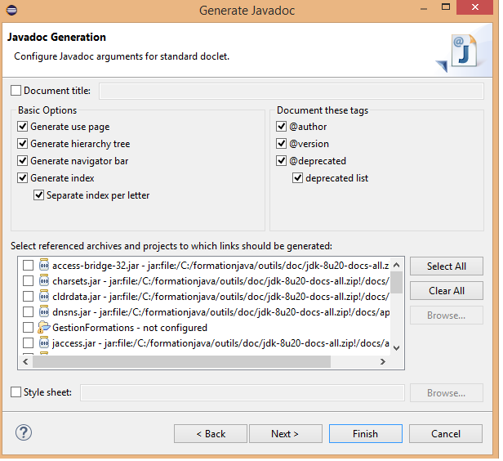Enable the Style sheet checkbox
Viewport: 503px width, 461px height.
17,393
